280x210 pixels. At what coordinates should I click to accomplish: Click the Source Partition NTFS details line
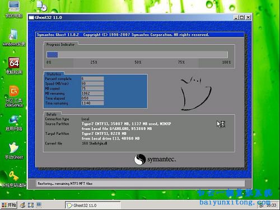pos(127,124)
